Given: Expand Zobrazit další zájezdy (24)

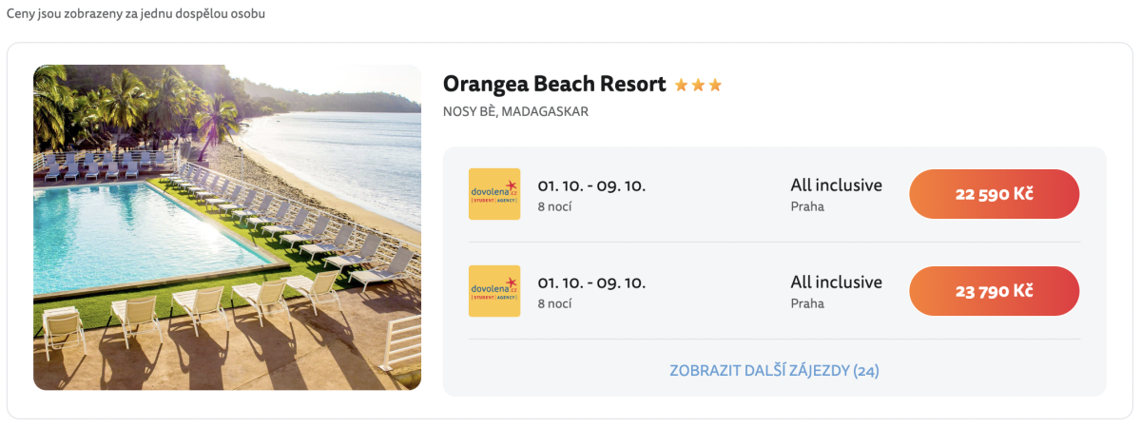Looking at the screenshot, I should (774, 370).
